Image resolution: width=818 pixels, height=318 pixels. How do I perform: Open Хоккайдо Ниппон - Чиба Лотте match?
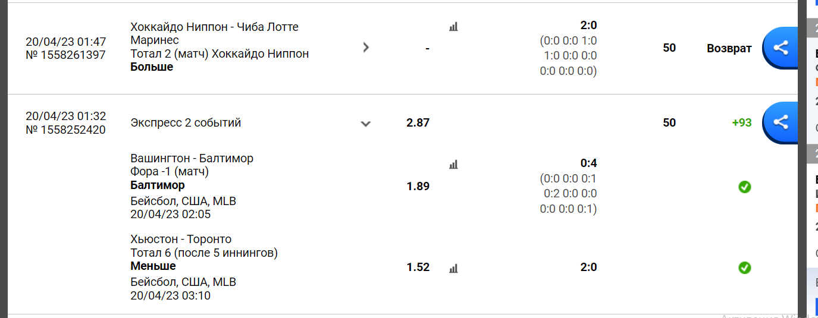click(215, 33)
